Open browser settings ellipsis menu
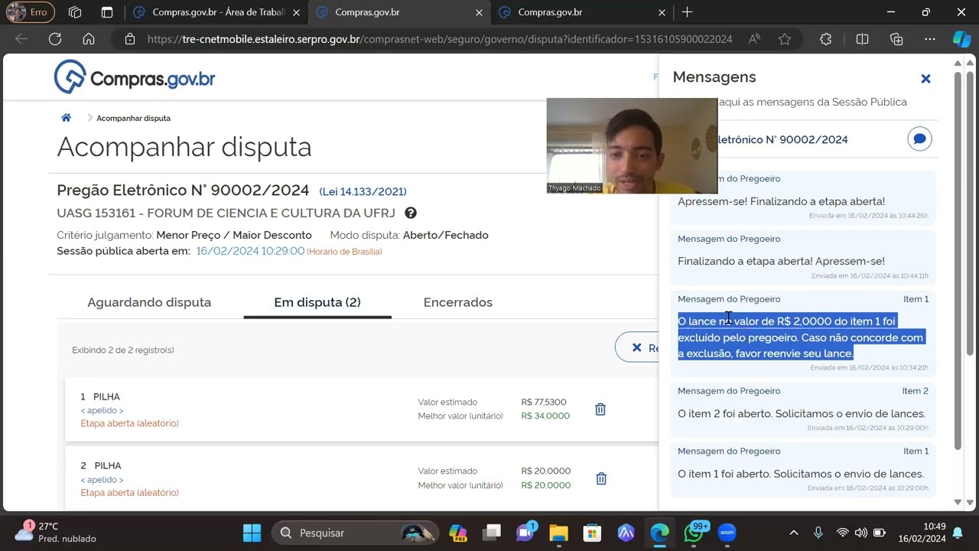 (x=929, y=39)
